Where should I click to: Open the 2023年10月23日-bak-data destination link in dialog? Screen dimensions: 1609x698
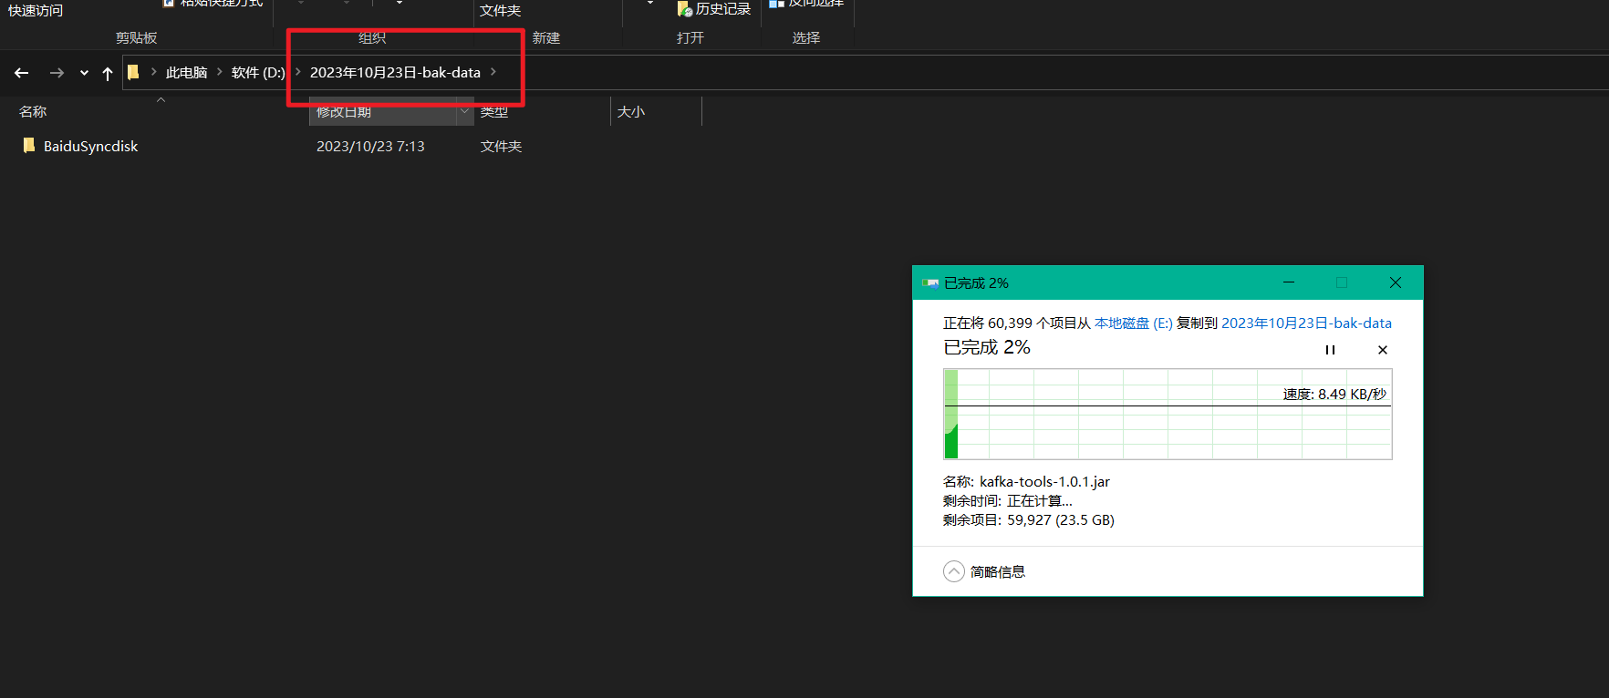[x=1306, y=323]
